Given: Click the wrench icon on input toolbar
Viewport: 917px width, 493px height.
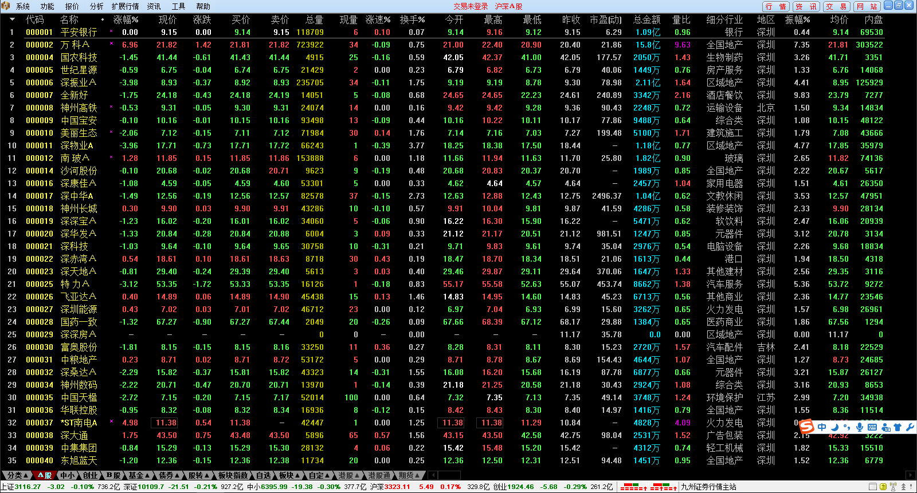Looking at the screenshot, I should pyautogui.click(x=910, y=427).
